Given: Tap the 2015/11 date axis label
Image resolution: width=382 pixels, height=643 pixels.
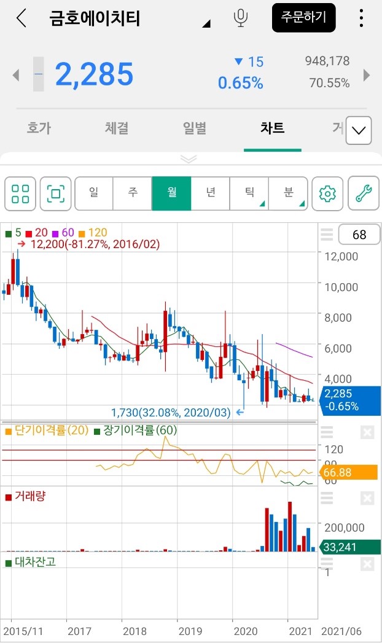Looking at the screenshot, I should click(23, 631).
